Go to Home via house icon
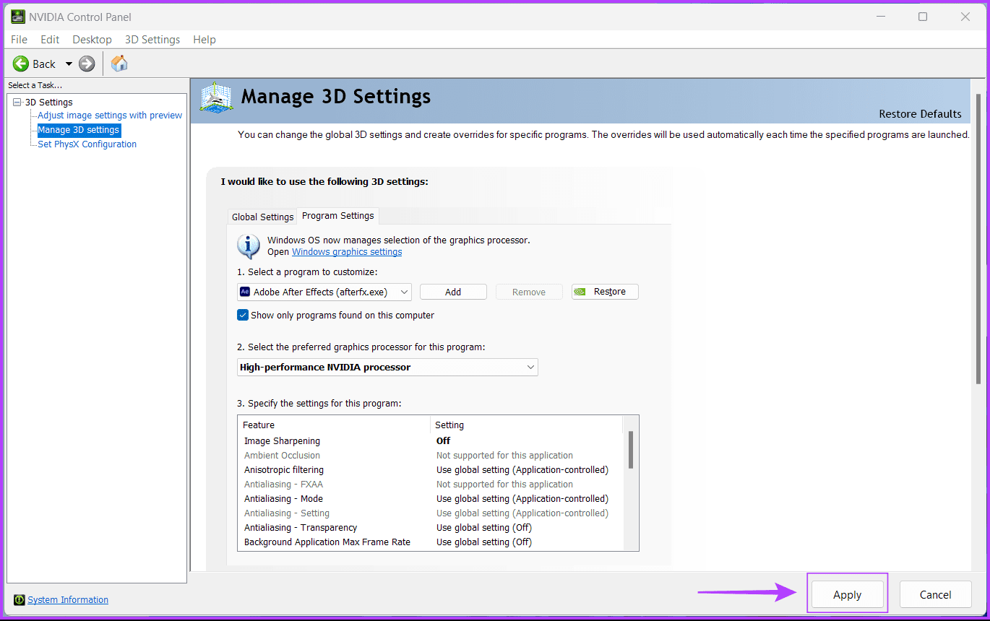The image size is (990, 621). click(119, 64)
